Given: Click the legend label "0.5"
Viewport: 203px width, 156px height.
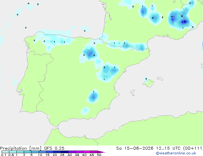Looking at the screenshot, I should pyautogui.click(x=11, y=155).
